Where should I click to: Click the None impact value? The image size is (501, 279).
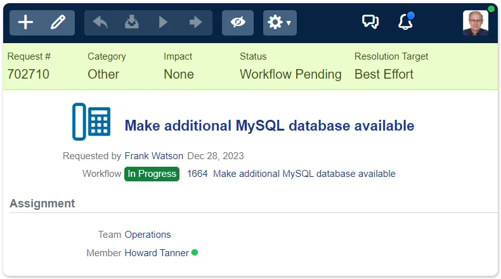[179, 74]
